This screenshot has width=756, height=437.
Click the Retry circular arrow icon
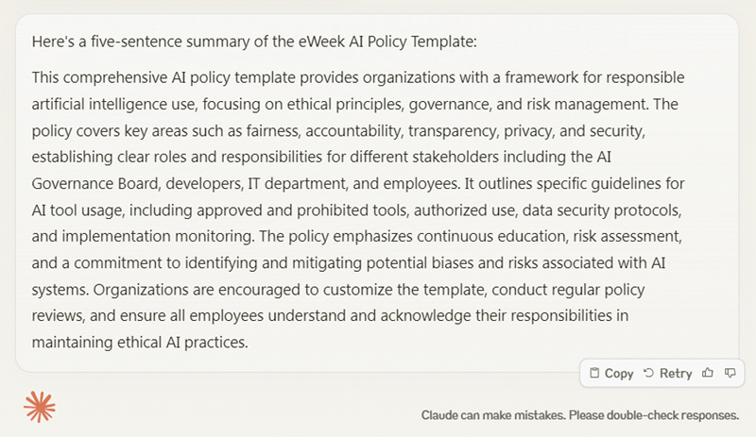click(649, 373)
